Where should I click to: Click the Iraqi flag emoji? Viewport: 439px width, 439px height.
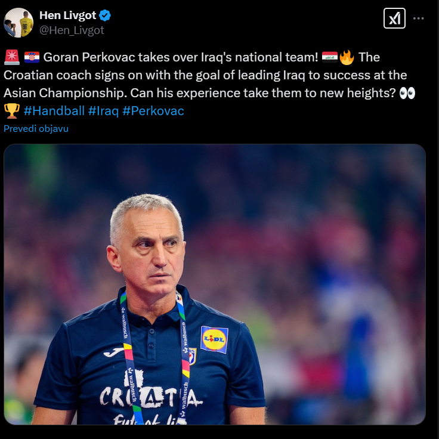click(329, 57)
